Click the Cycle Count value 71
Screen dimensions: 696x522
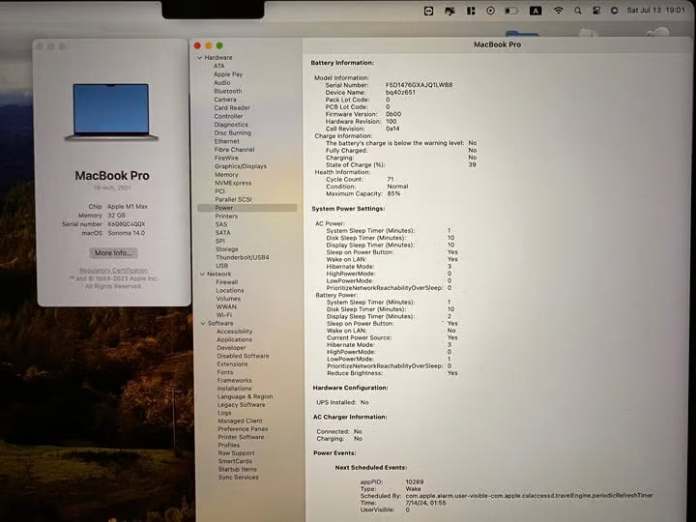click(x=391, y=180)
